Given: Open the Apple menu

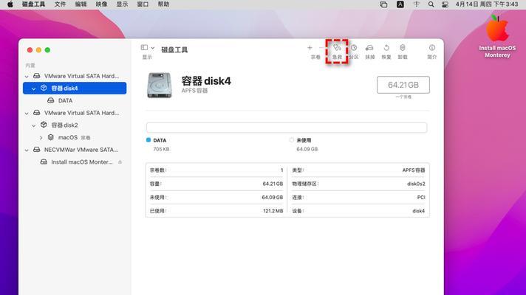Looking at the screenshot, I should (10, 4).
